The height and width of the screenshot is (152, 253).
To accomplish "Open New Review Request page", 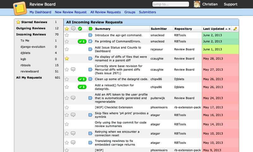I will (71, 12).
